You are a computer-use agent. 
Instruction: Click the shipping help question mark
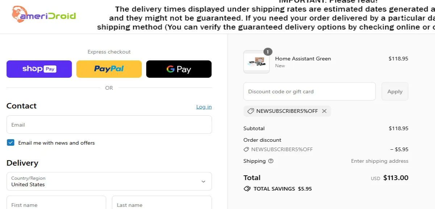[x=270, y=161]
